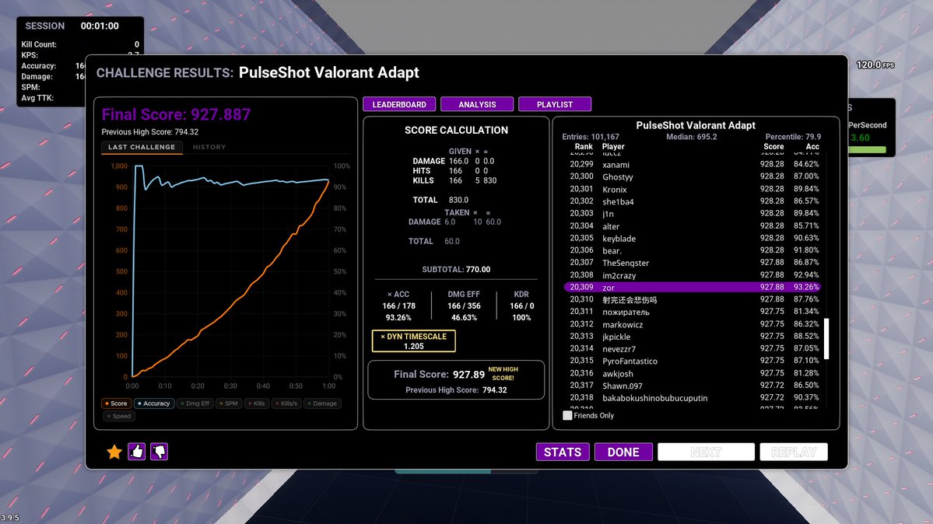Click the Acc column header
Screen dimensions: 933x524
(812, 146)
